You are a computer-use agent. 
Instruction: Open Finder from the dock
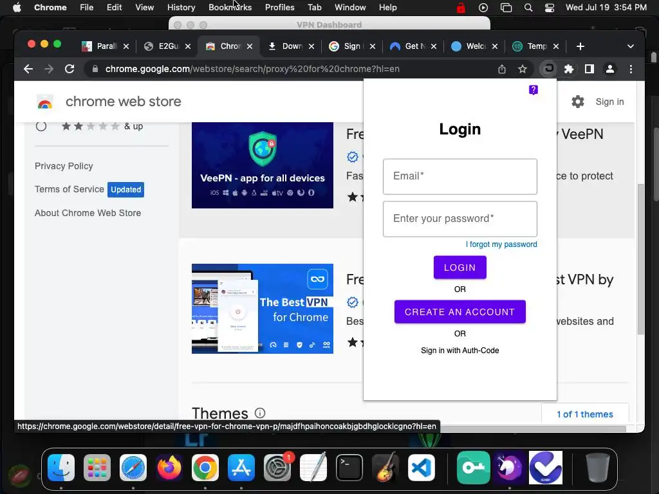61,468
